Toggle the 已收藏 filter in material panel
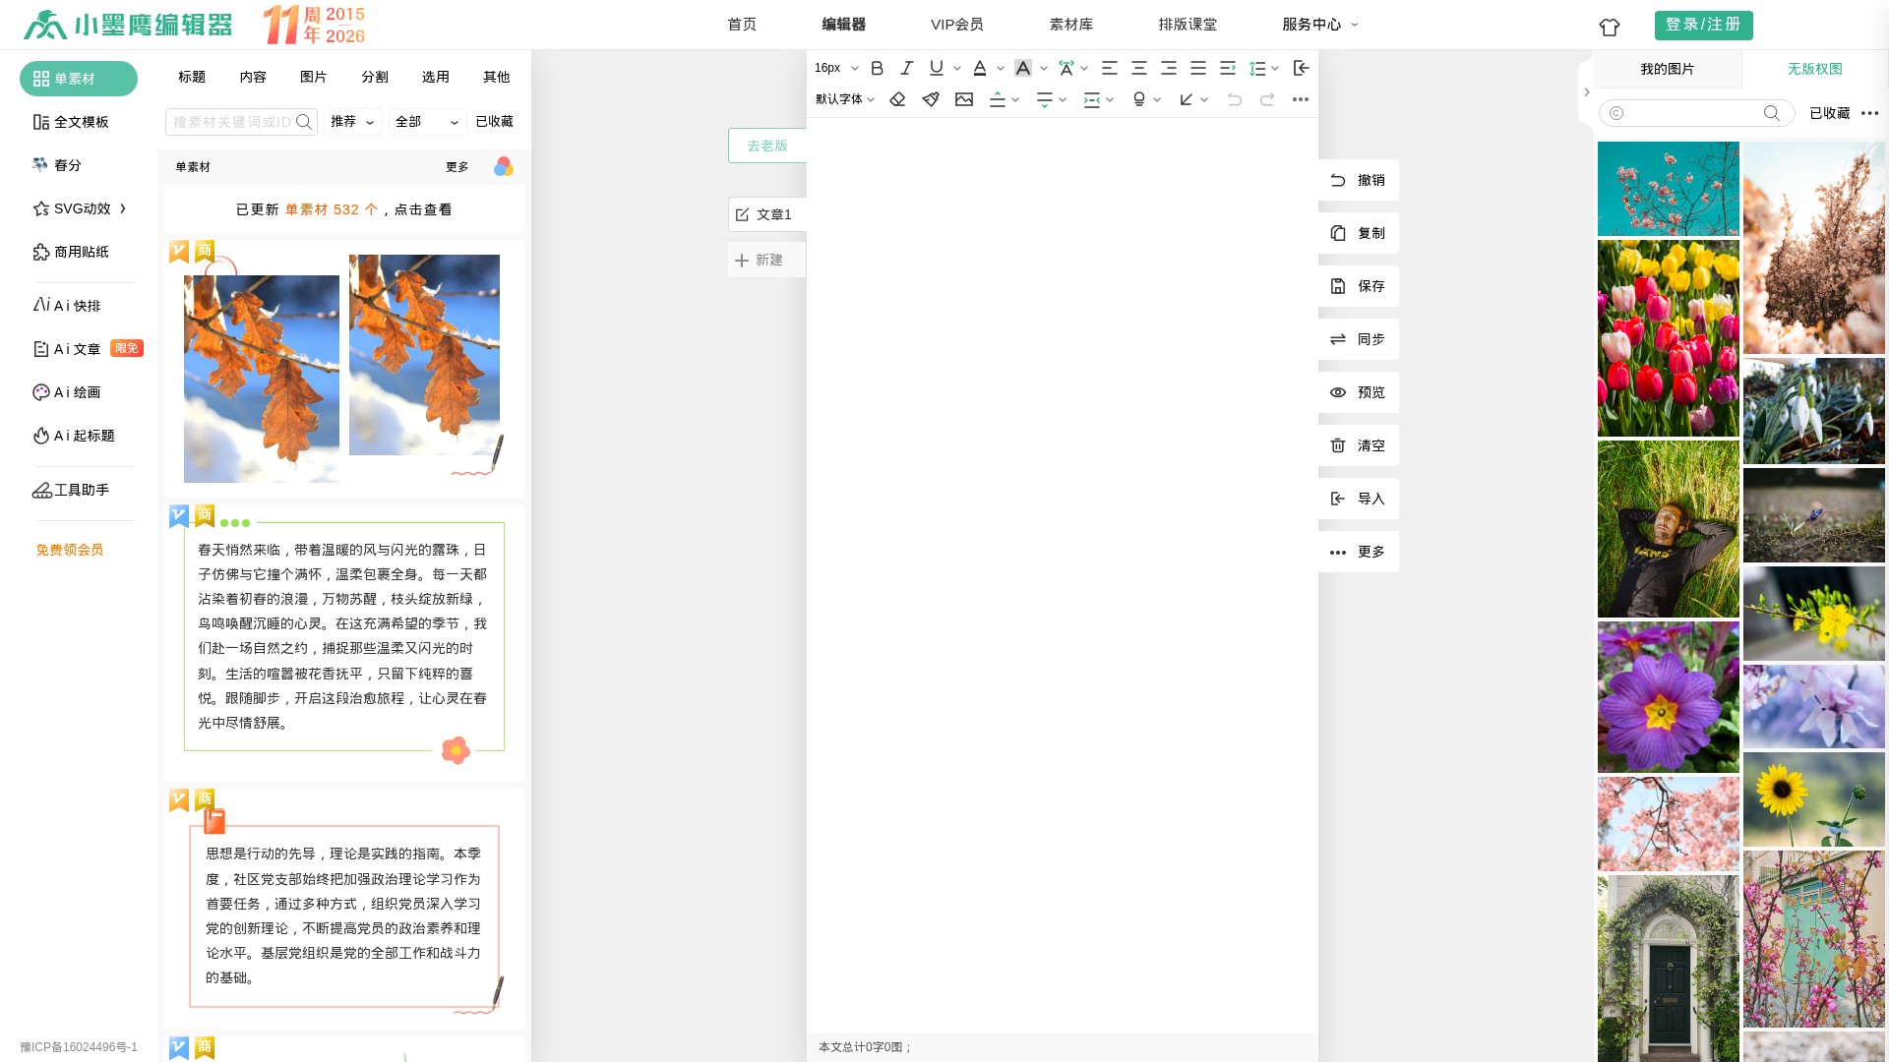The height and width of the screenshot is (1062, 1889). point(494,122)
